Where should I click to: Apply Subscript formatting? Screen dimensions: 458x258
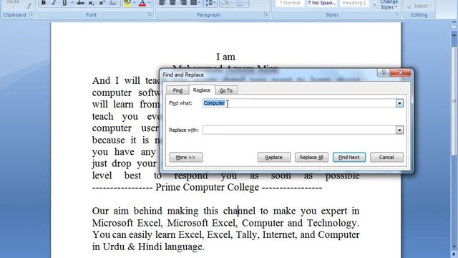91,3
